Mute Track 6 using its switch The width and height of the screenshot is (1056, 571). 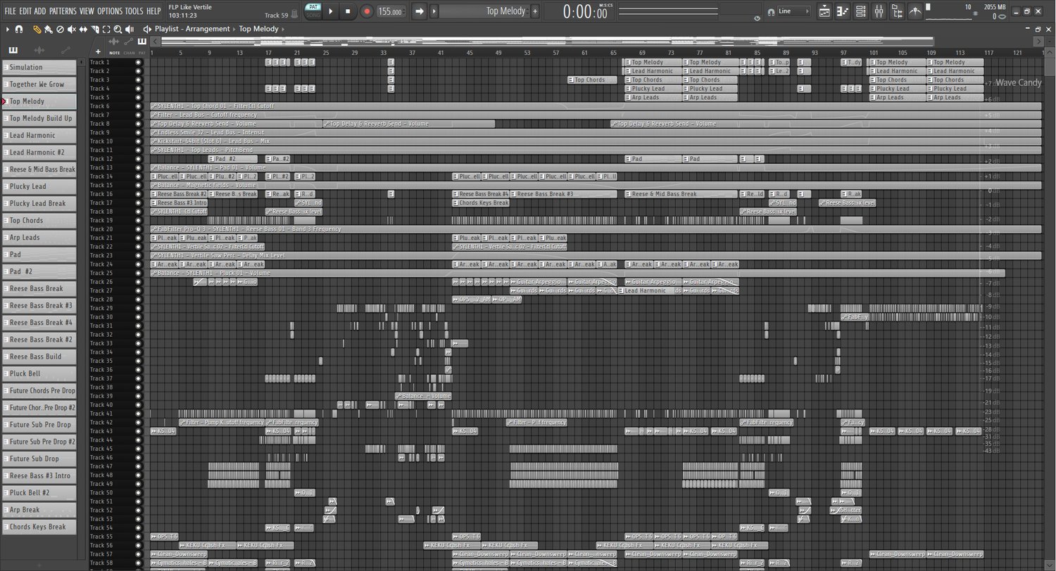click(x=138, y=106)
